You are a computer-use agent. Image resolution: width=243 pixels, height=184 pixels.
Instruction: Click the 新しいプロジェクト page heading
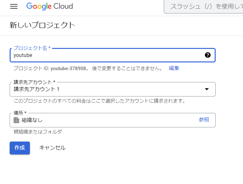point(42,25)
